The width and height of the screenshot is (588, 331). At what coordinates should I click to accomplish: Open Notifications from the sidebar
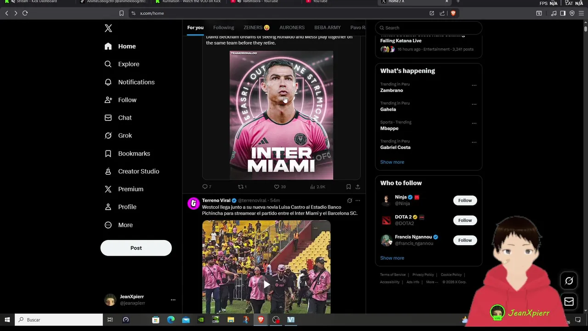pos(130,82)
